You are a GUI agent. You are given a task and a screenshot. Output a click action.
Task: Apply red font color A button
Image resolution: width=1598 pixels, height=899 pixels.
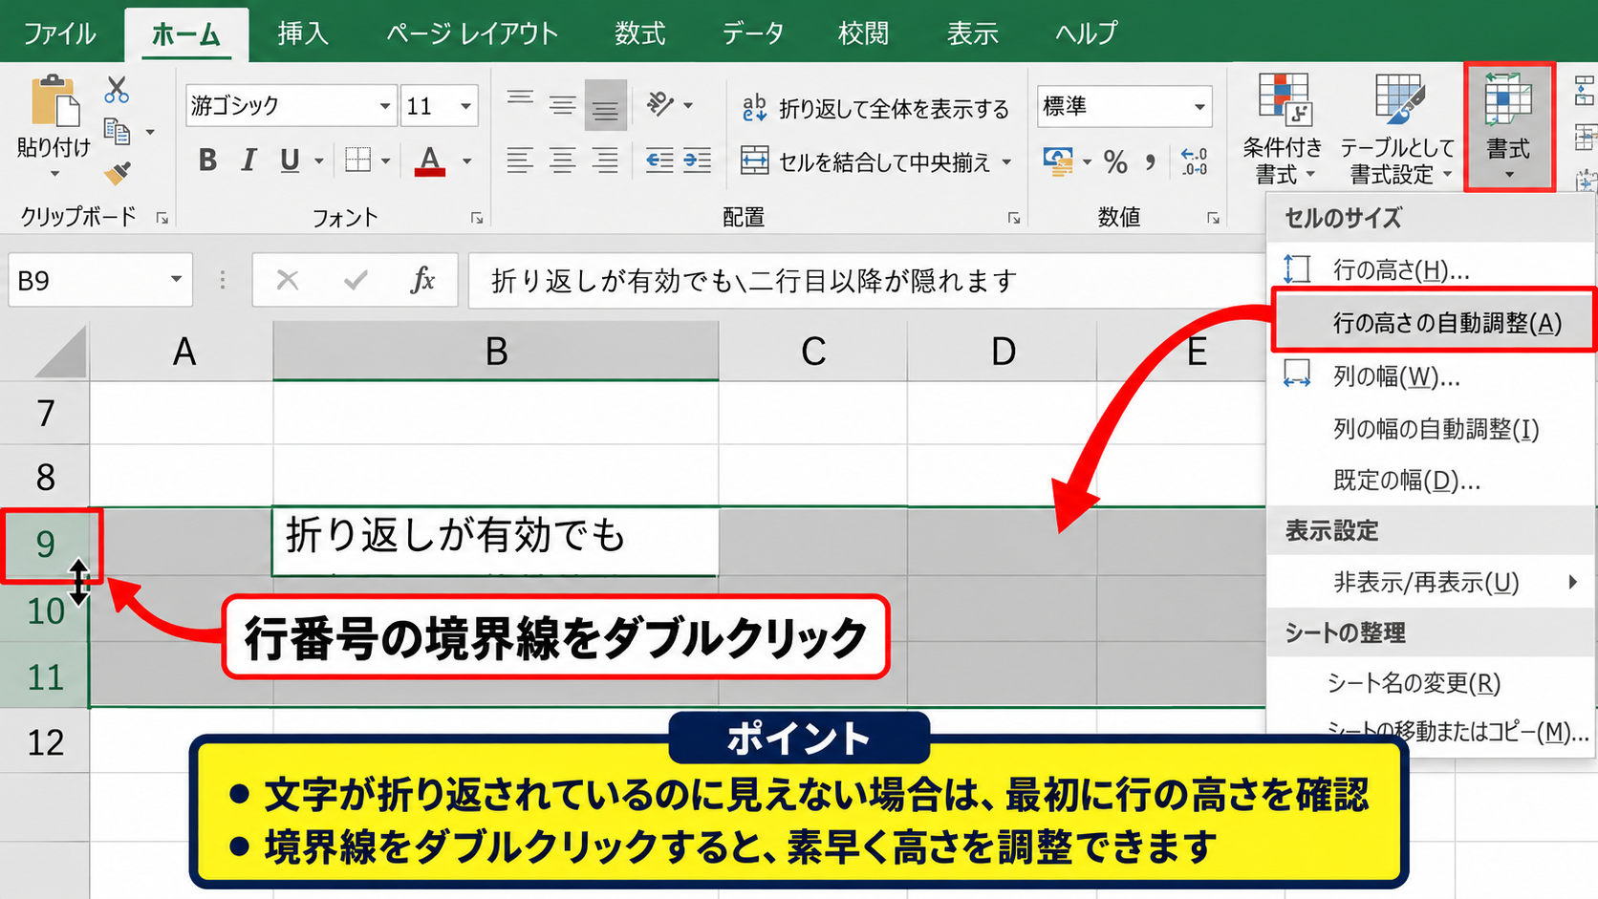click(x=430, y=161)
